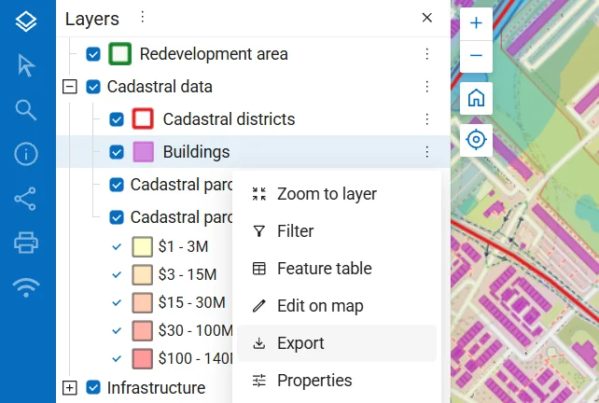Choose Zoom to layer from context menu
Viewport: 599px width, 403px height.
tap(337, 194)
